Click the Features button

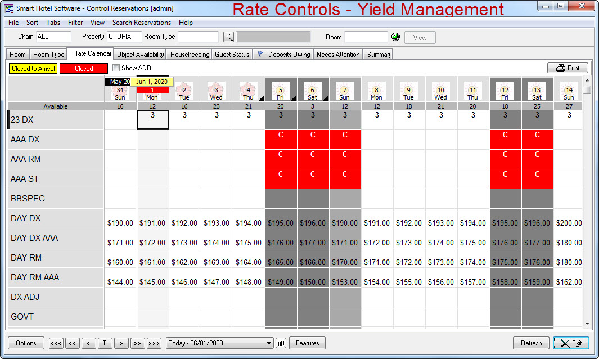tap(307, 343)
